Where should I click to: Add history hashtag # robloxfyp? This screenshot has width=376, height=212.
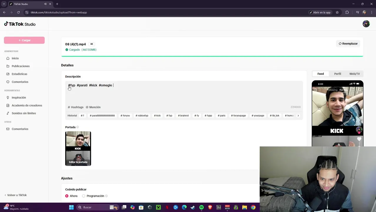tap(142, 116)
